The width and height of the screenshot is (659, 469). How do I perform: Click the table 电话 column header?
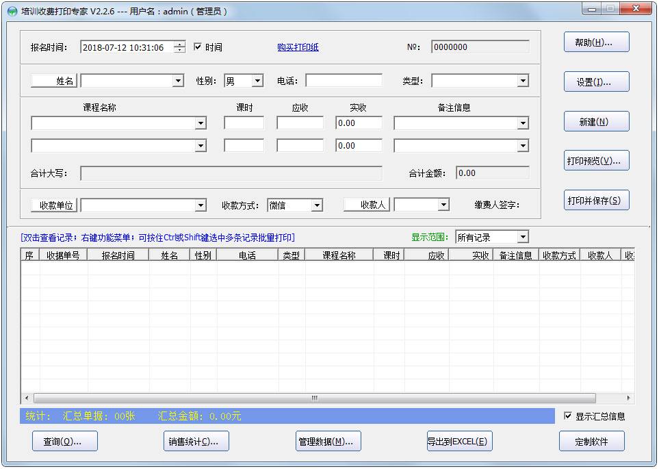(x=248, y=255)
